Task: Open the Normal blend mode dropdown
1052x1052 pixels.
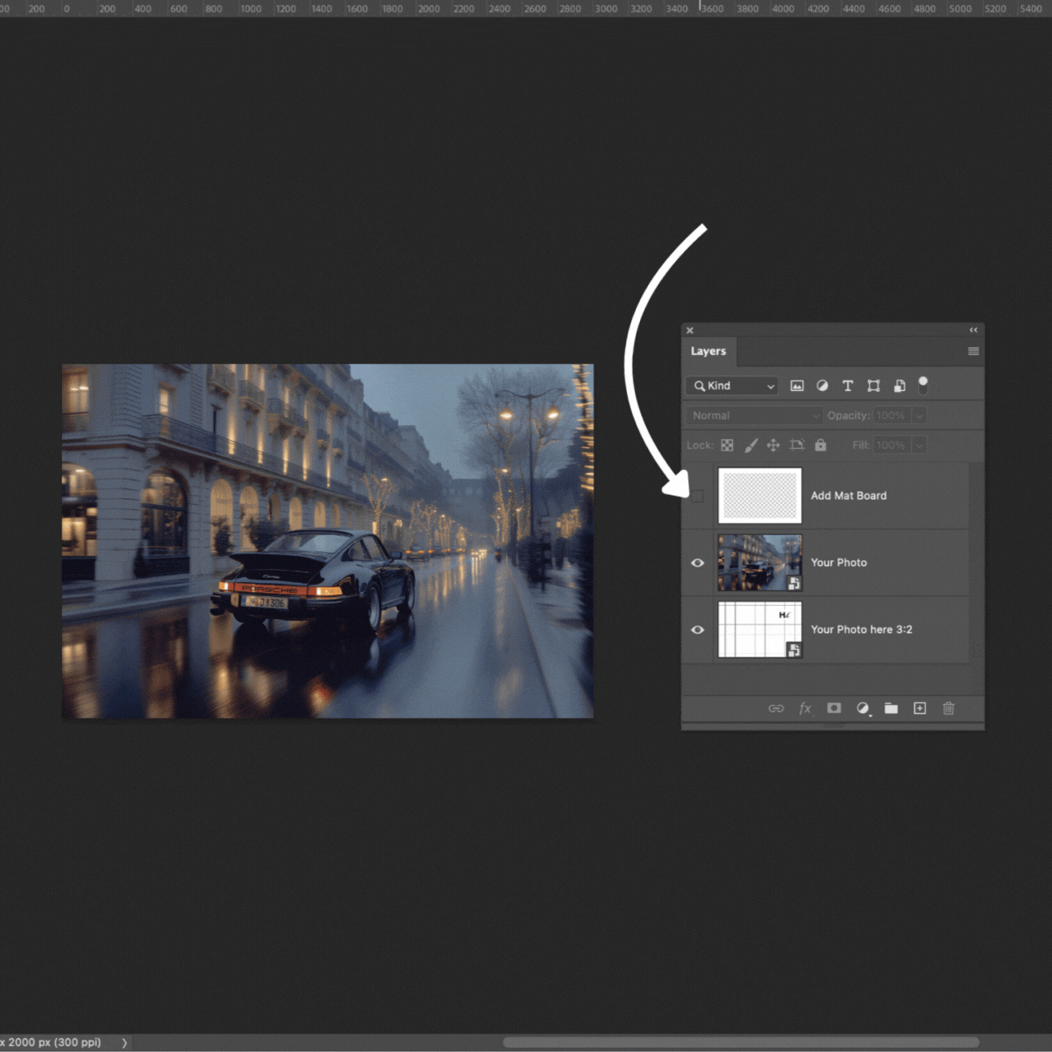Action: (x=754, y=416)
